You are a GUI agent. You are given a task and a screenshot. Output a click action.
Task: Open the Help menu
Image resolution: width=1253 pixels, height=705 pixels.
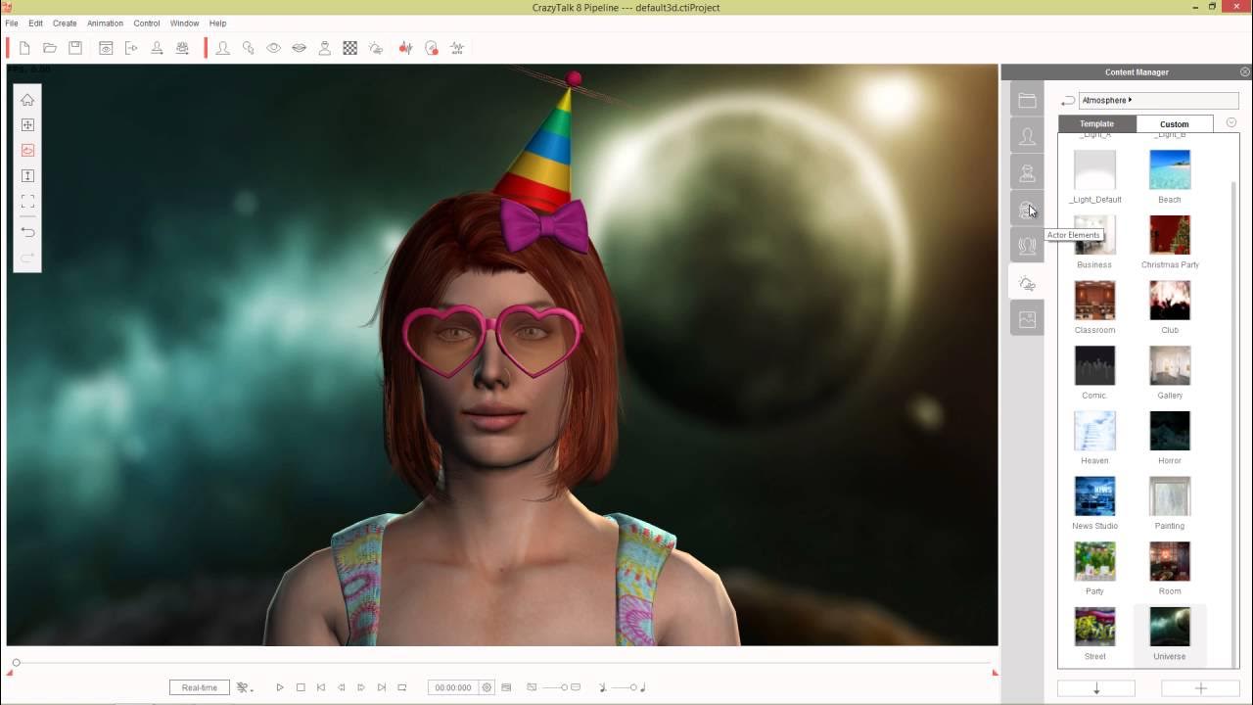click(x=217, y=23)
